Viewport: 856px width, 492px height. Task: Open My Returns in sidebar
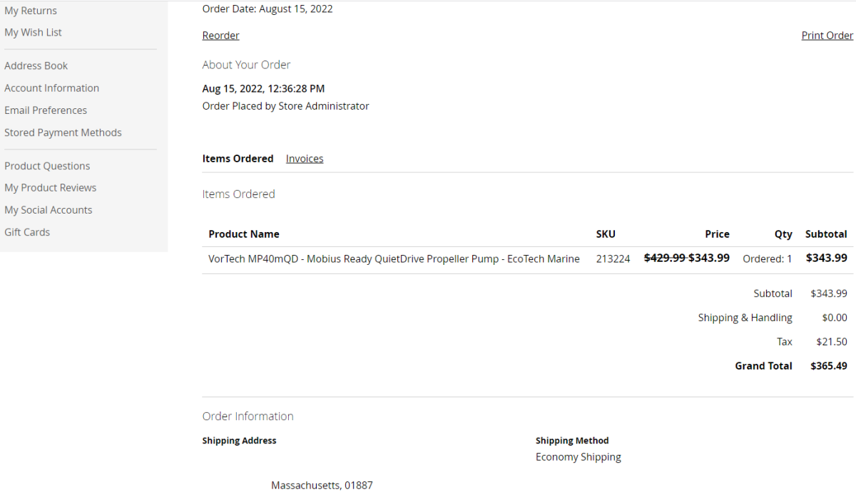(31, 11)
